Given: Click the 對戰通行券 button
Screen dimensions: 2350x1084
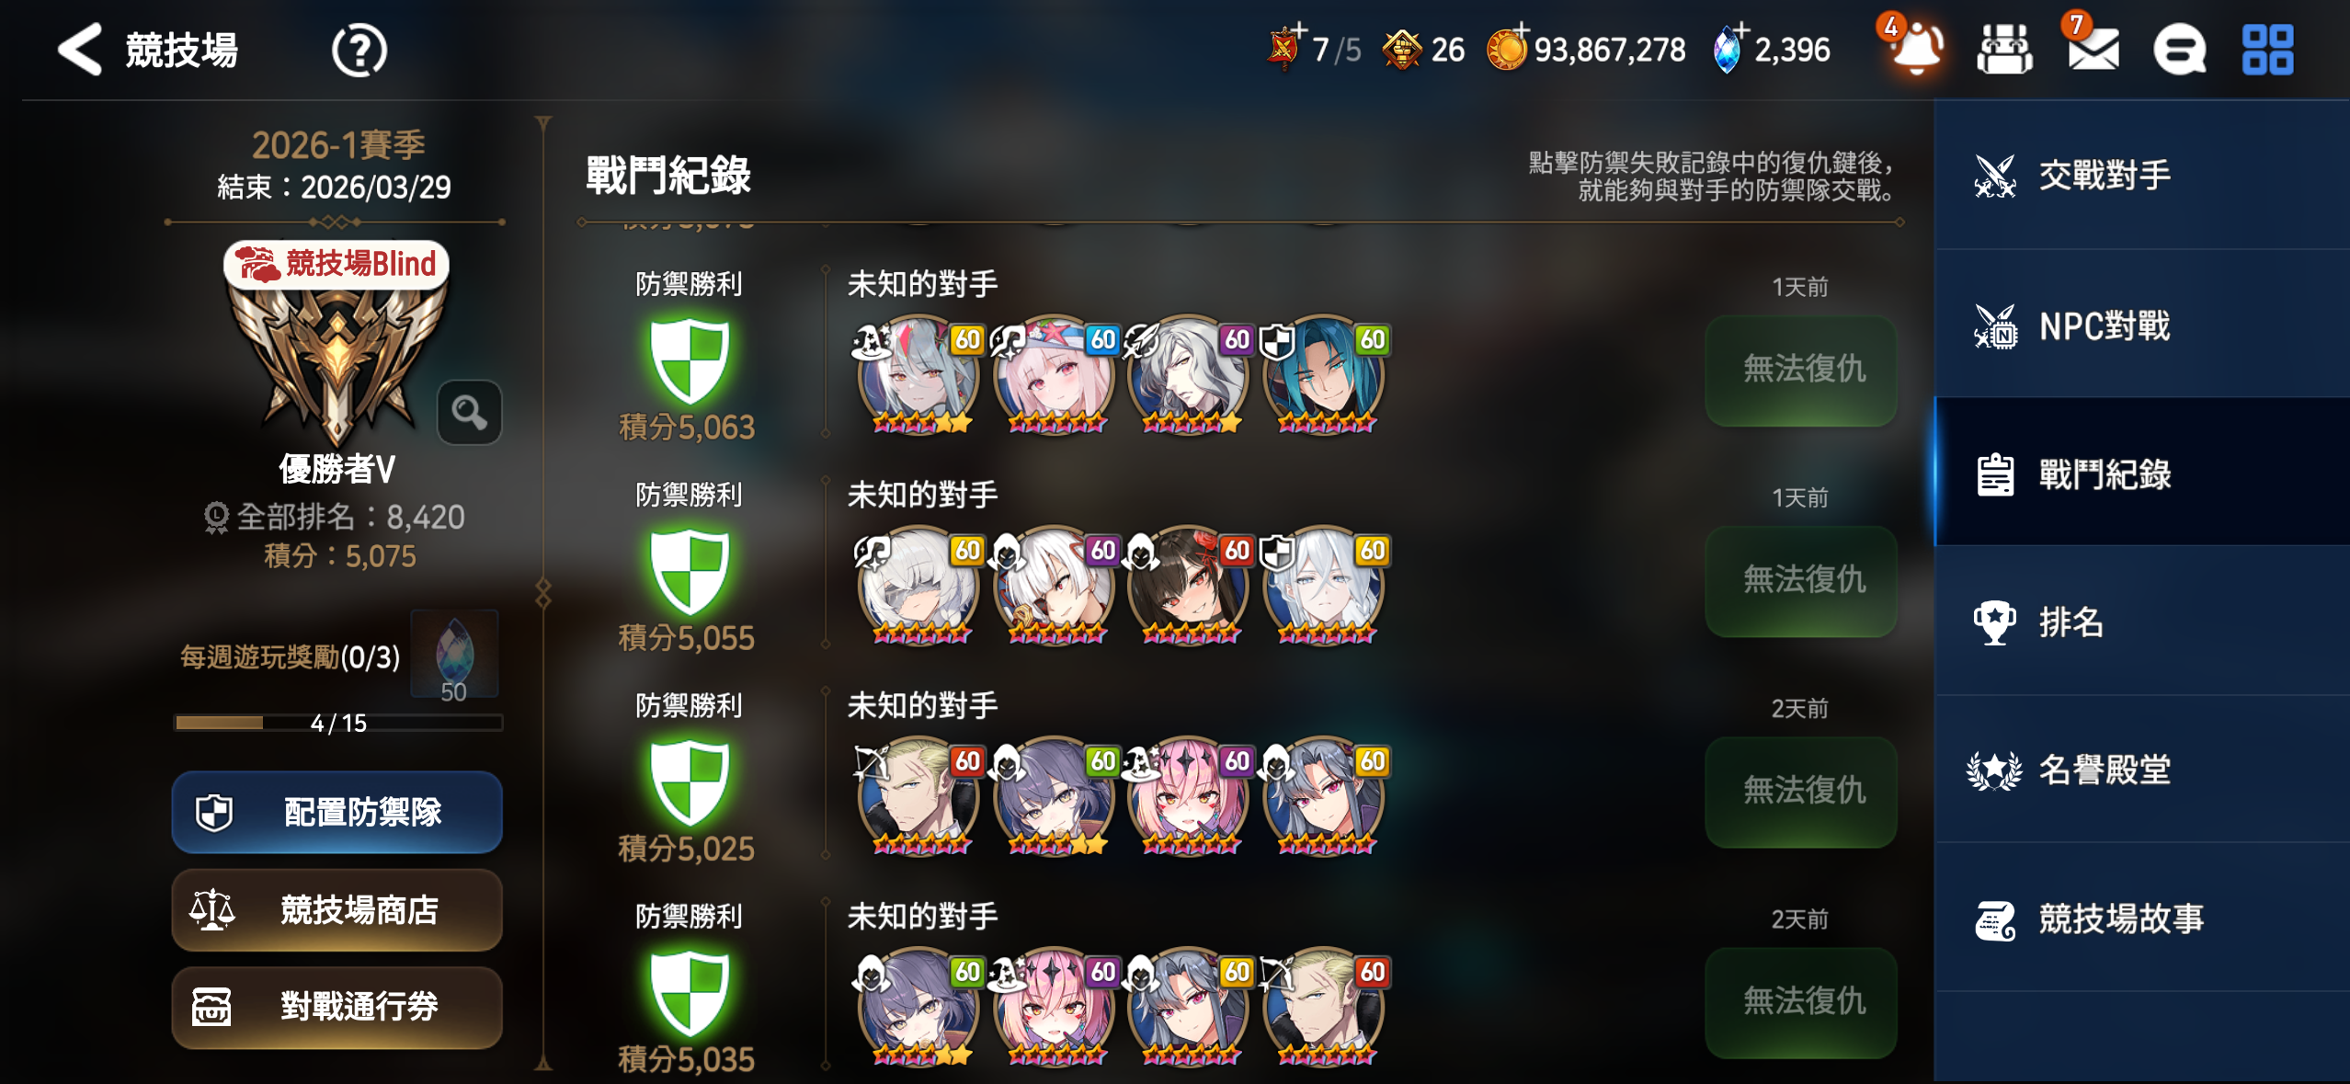Looking at the screenshot, I should (337, 1007).
